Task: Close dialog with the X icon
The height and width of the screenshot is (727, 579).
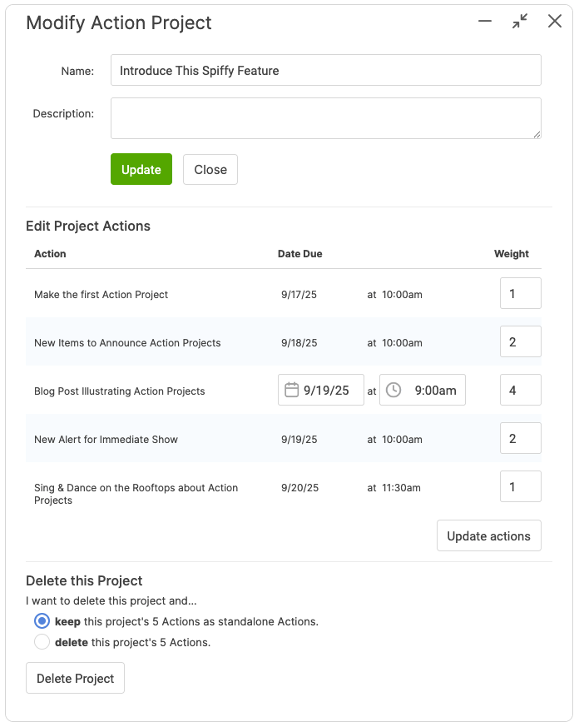Action: point(555,22)
